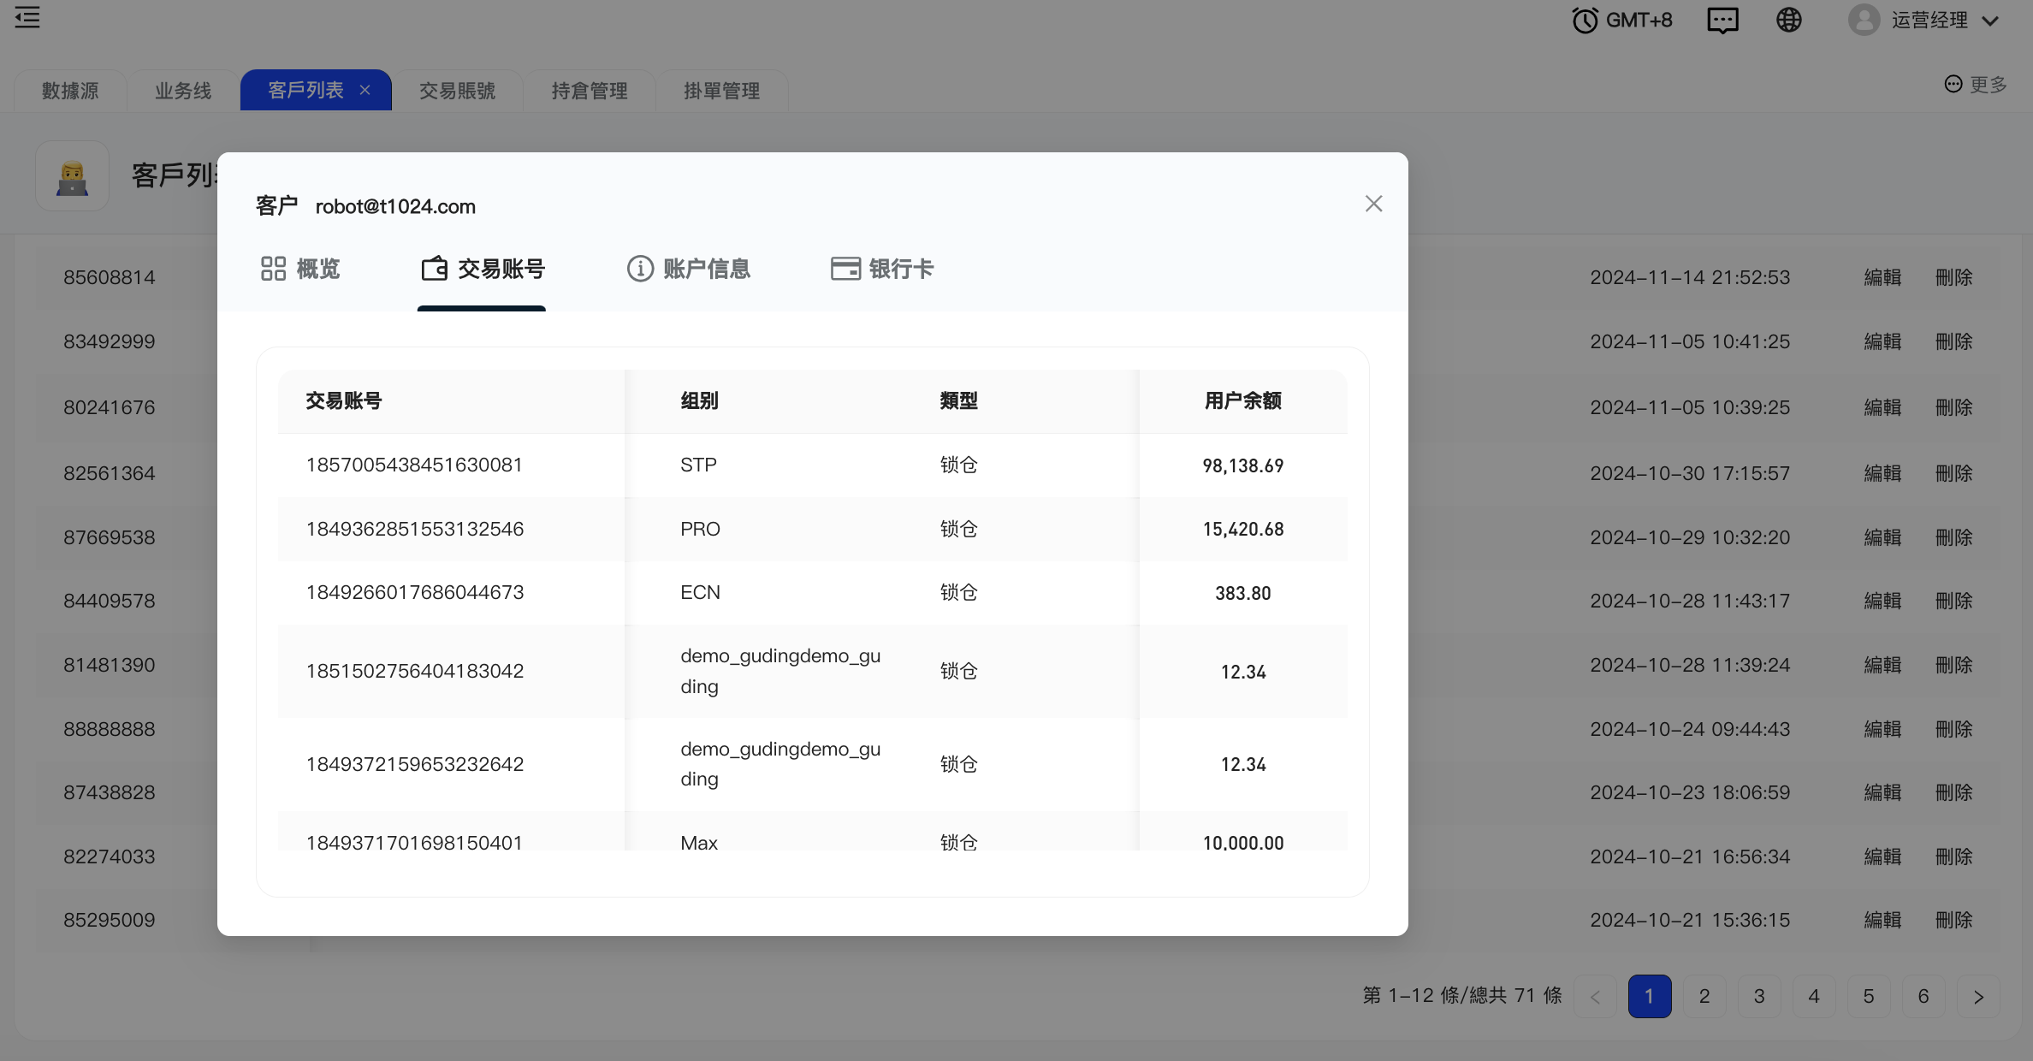Click customer ID 88888888
2033x1061 pixels.
(109, 729)
